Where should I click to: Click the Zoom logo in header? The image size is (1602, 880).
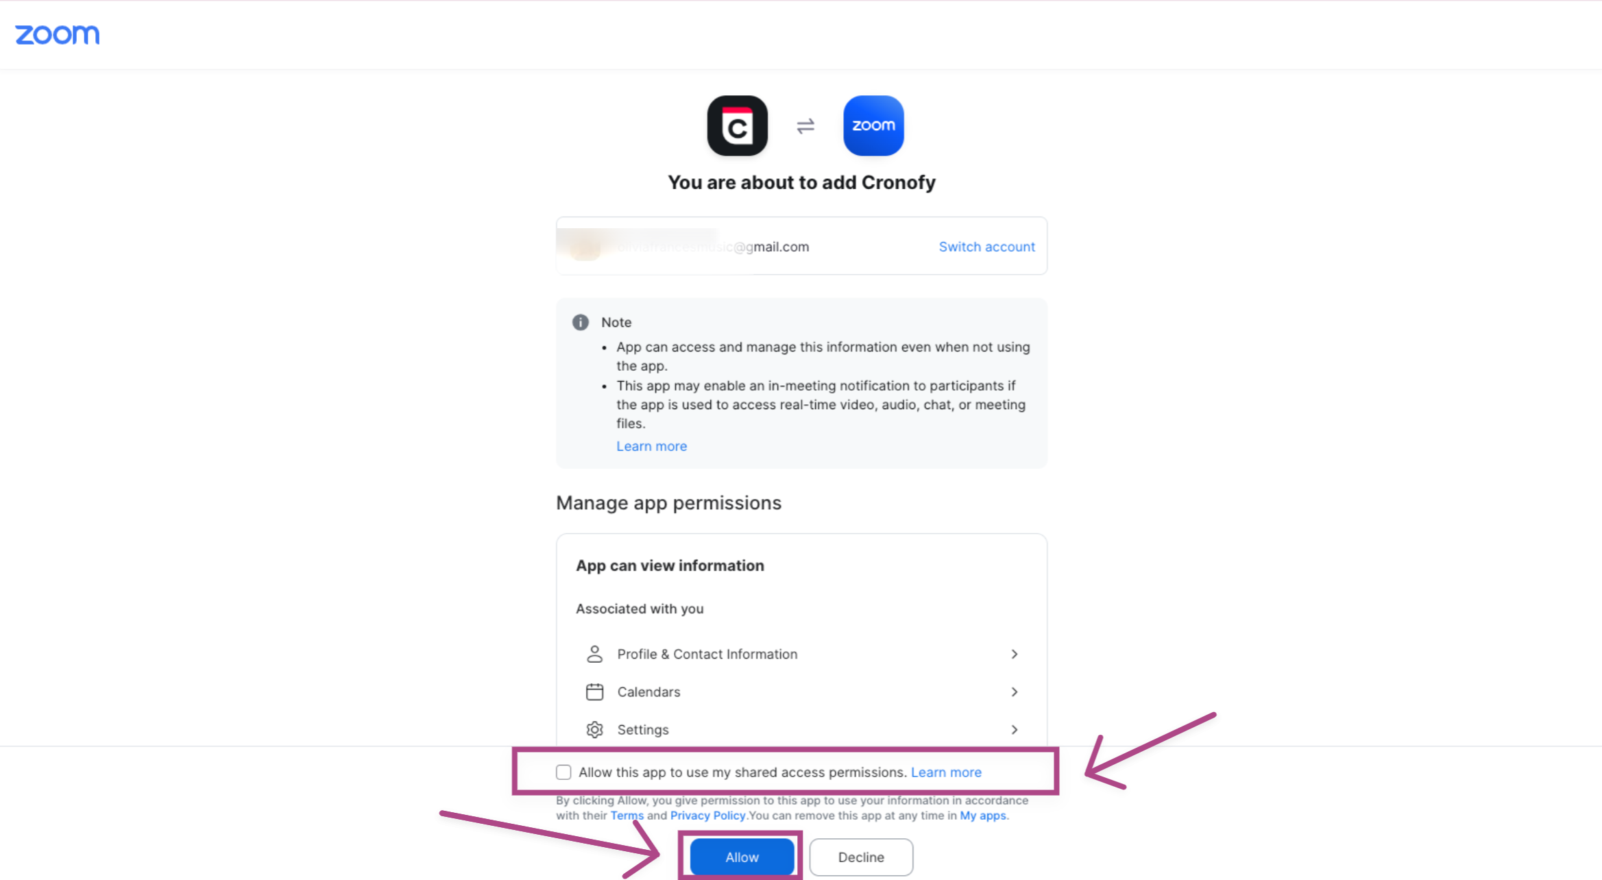(58, 34)
